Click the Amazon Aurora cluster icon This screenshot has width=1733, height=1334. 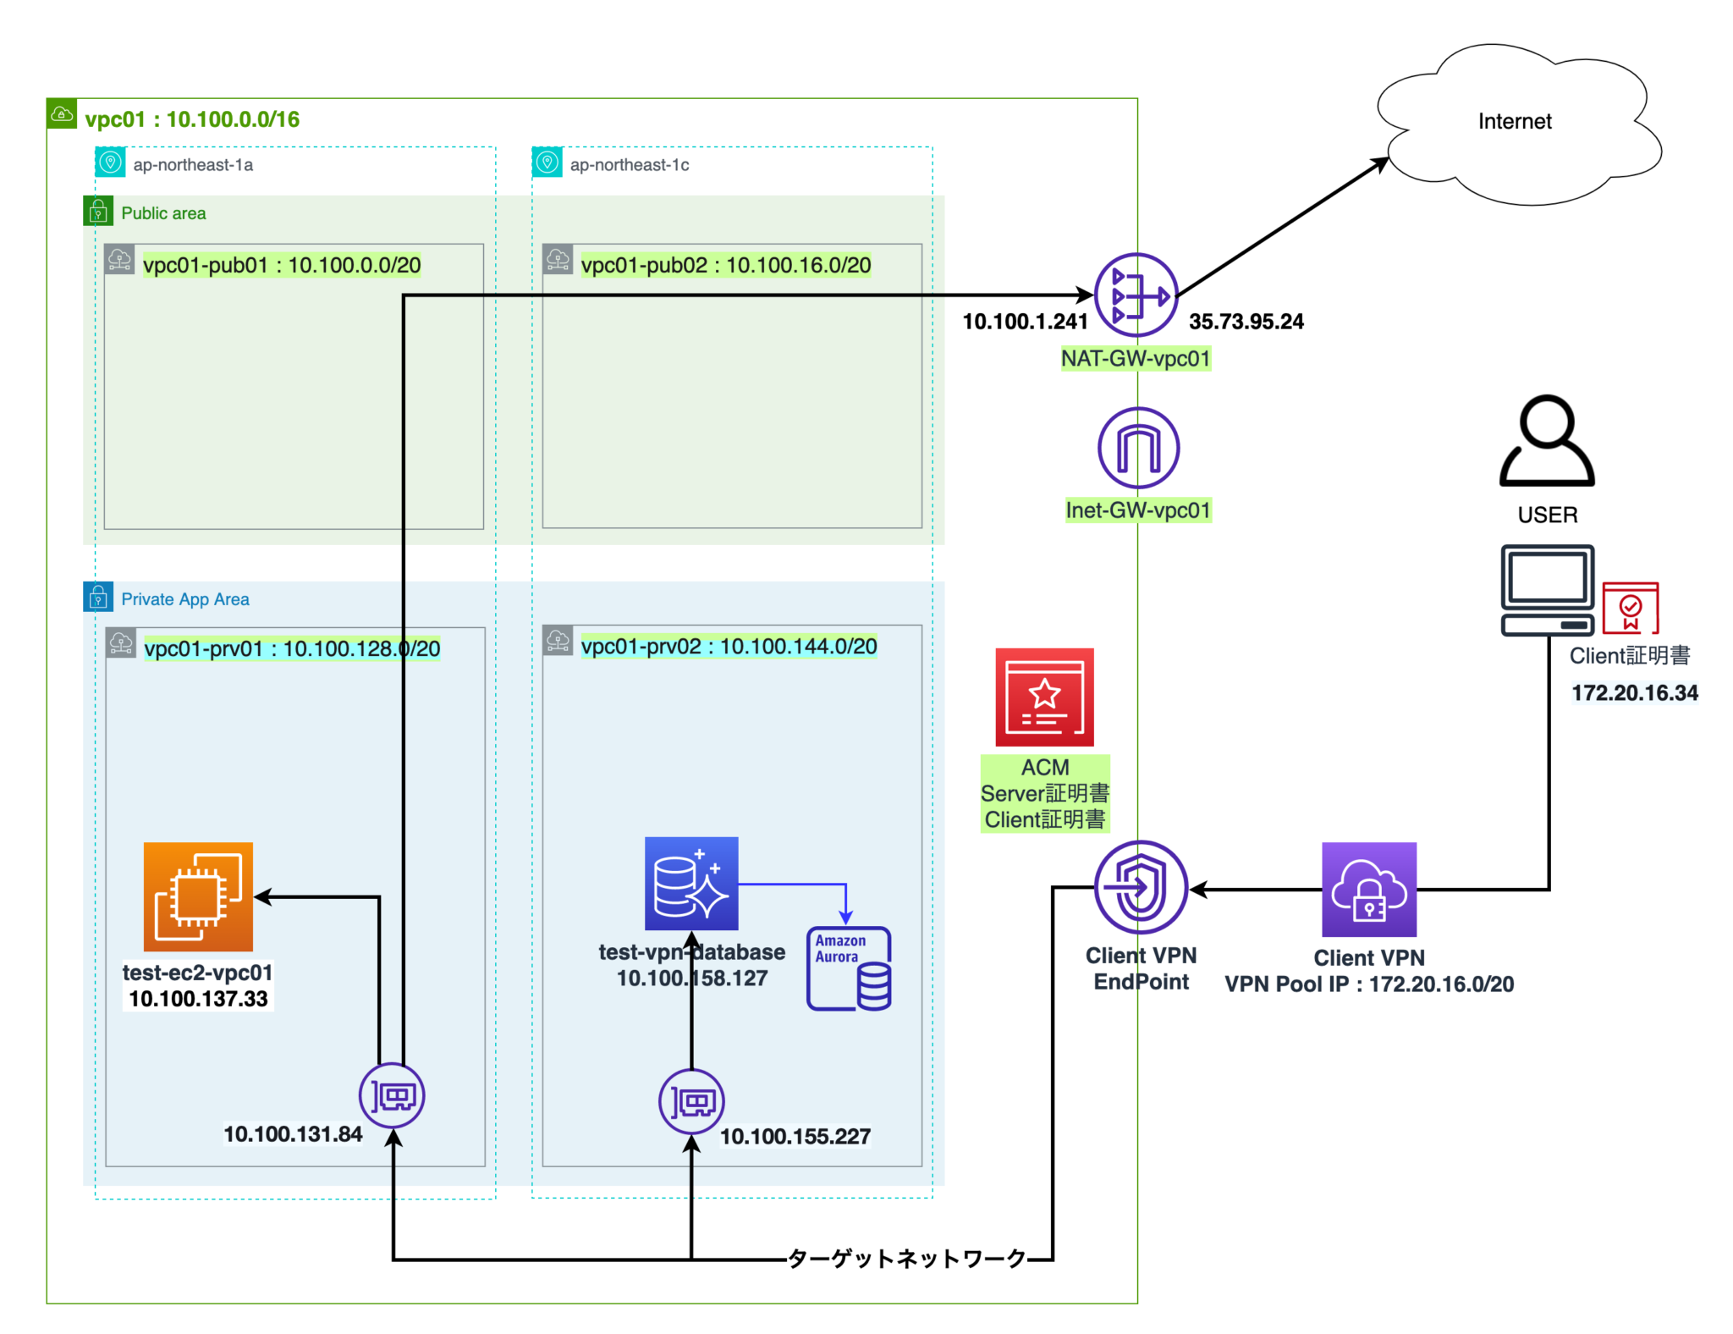point(849,969)
